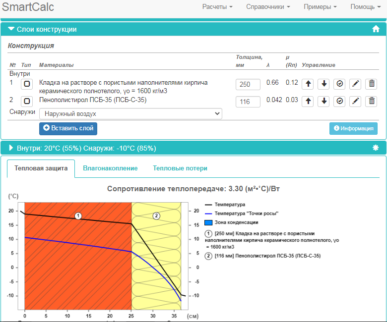Screen dimensions: 387x322
Task: Open the Справочники menu
Action: pyautogui.click(x=268, y=6)
